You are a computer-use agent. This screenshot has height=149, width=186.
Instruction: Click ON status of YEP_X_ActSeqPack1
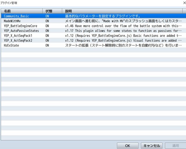click(x=47, y=36)
